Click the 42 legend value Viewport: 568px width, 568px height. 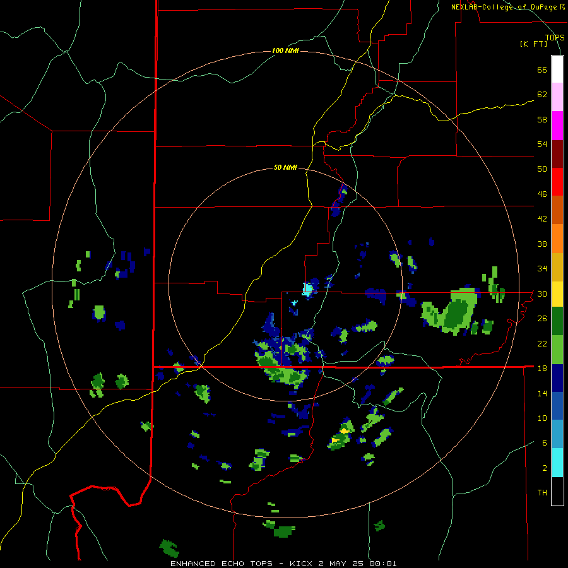pyautogui.click(x=542, y=218)
